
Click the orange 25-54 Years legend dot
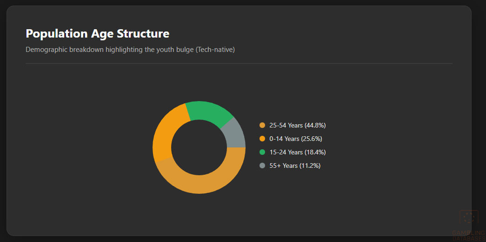pos(262,125)
